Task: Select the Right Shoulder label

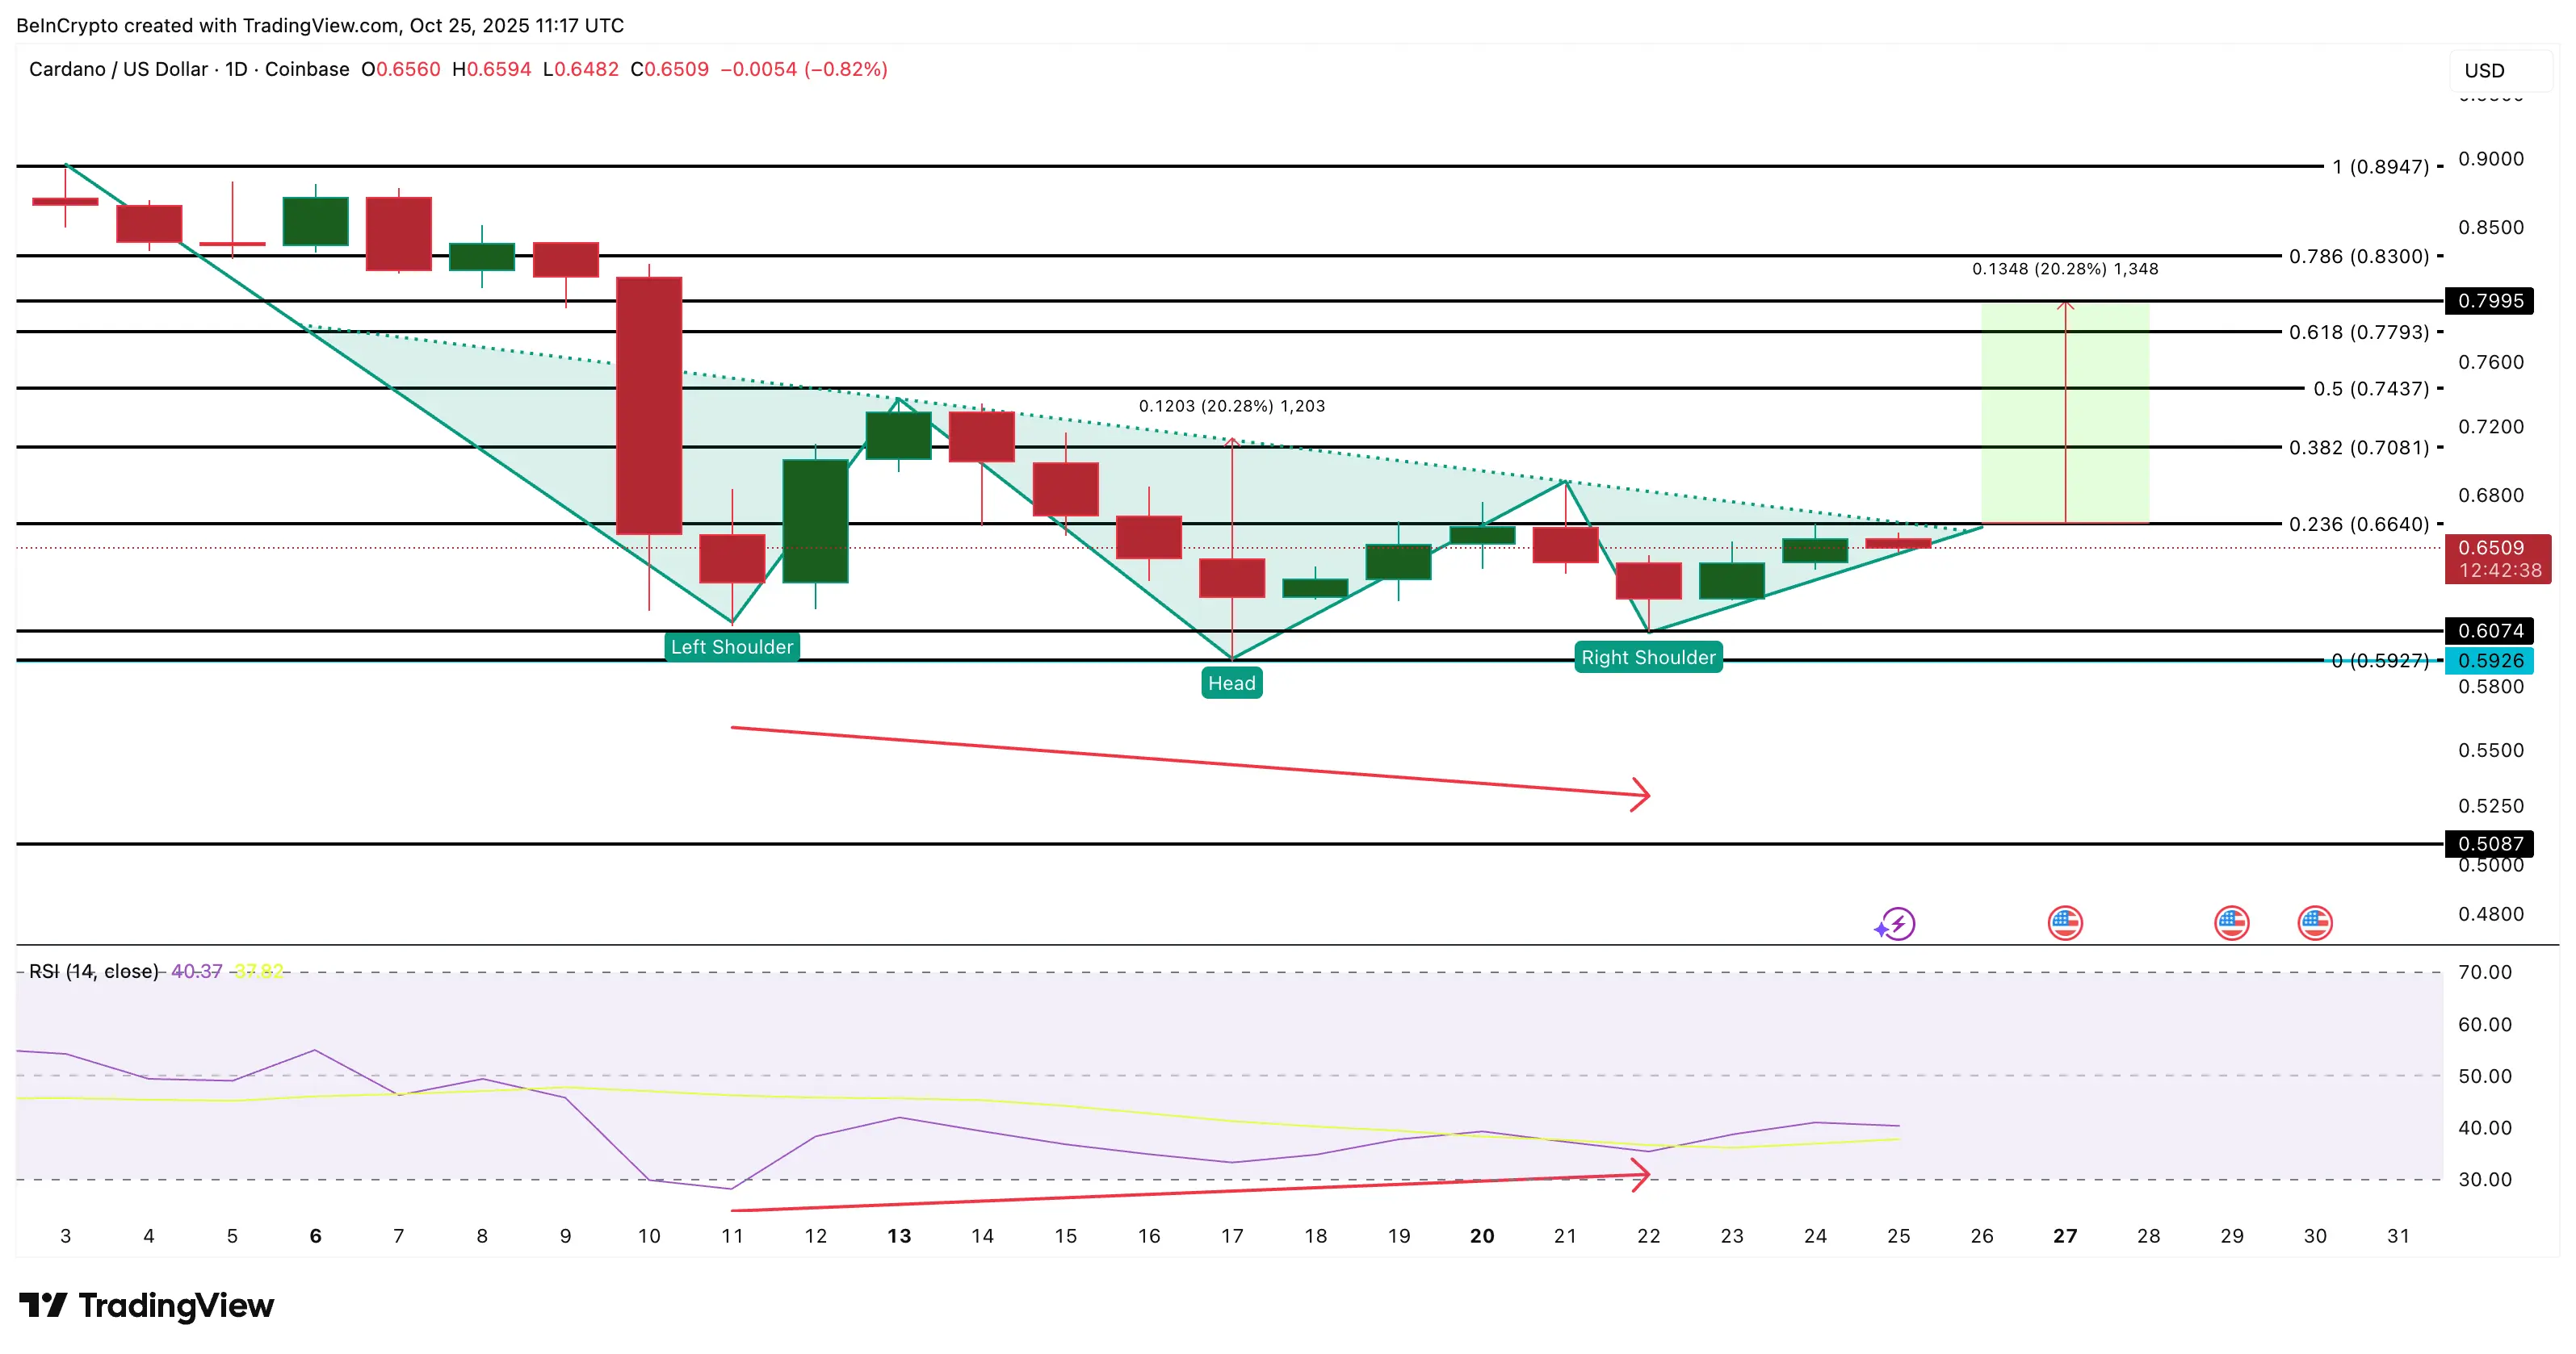Action: 1648,658
